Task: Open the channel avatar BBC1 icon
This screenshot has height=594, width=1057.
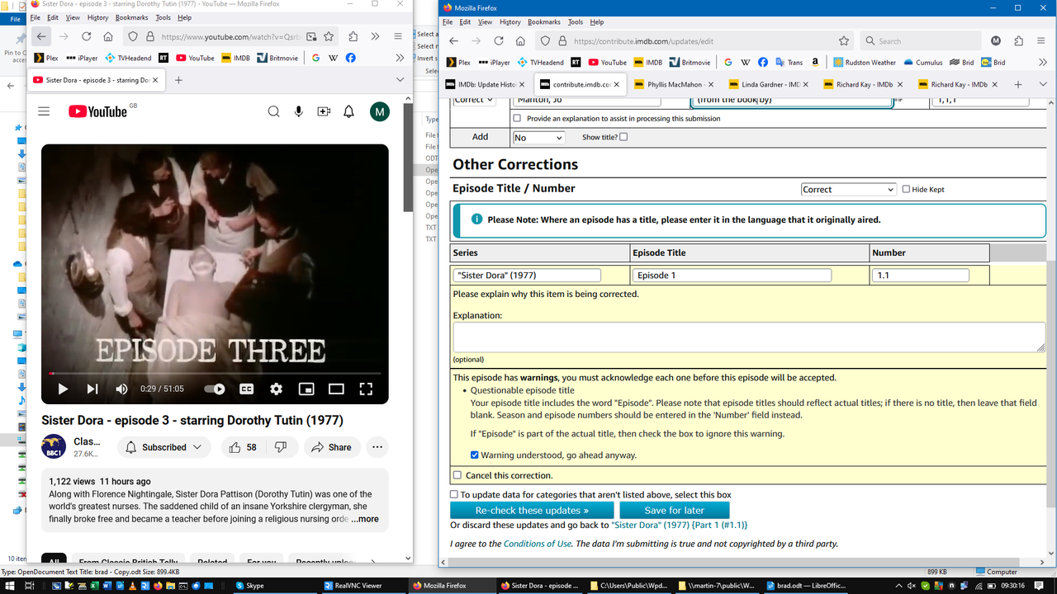Action: click(54, 446)
